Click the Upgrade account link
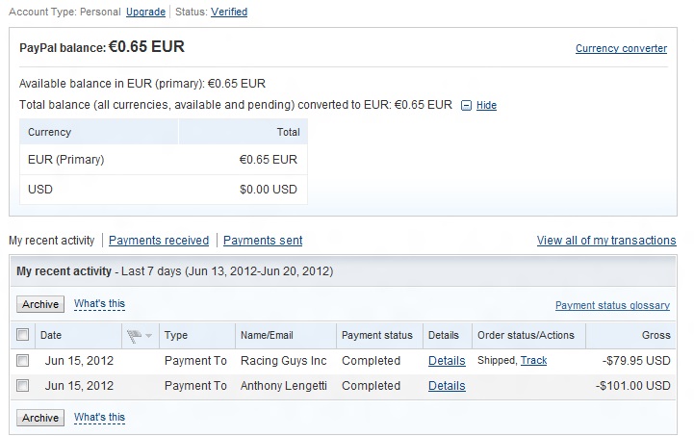The width and height of the screenshot is (694, 436). point(144,13)
